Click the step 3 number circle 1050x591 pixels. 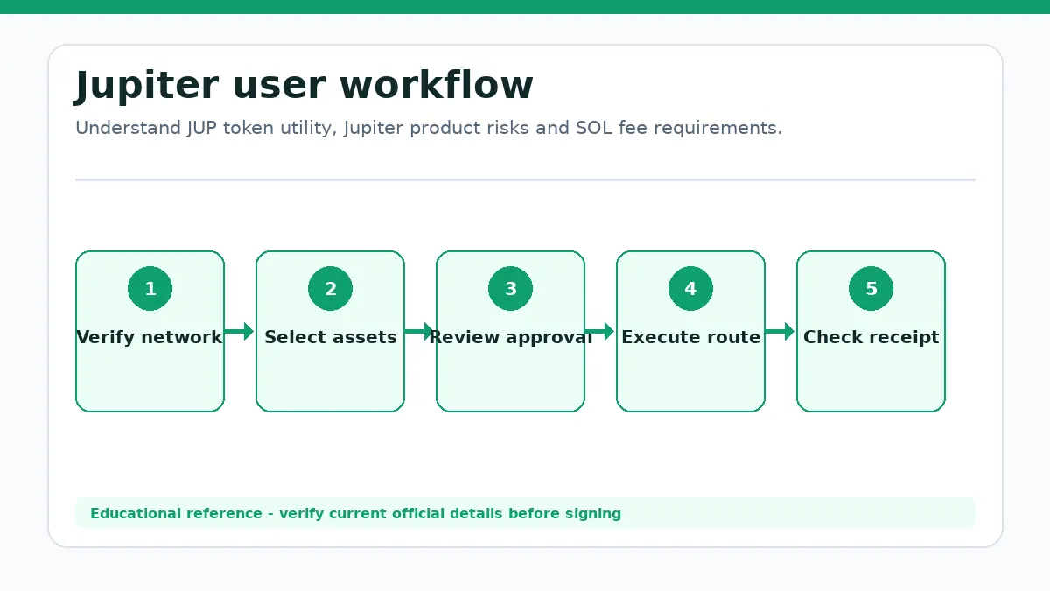point(510,289)
